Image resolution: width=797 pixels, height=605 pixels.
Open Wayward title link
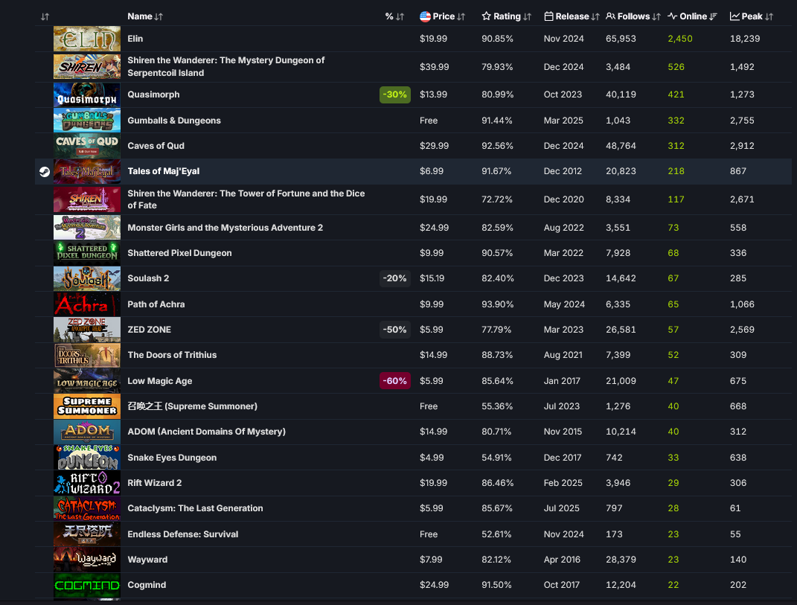(147, 560)
